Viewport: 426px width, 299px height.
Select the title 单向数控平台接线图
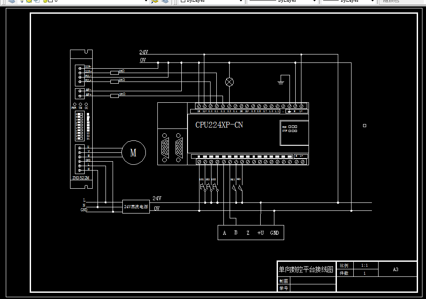(x=306, y=269)
